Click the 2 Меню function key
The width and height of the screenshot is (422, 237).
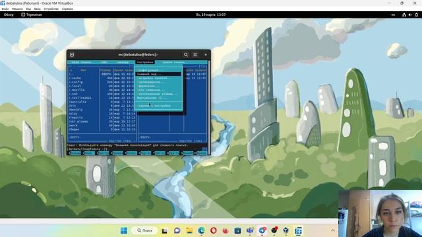click(x=88, y=153)
